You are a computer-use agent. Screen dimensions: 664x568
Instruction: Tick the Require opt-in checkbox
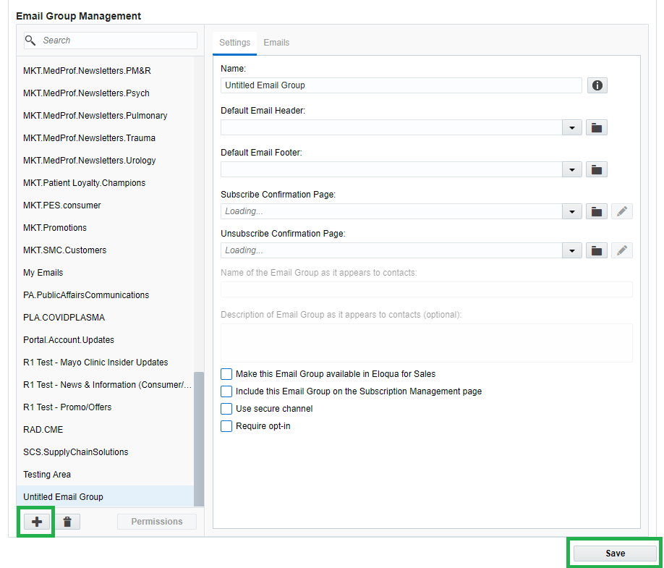pos(226,426)
